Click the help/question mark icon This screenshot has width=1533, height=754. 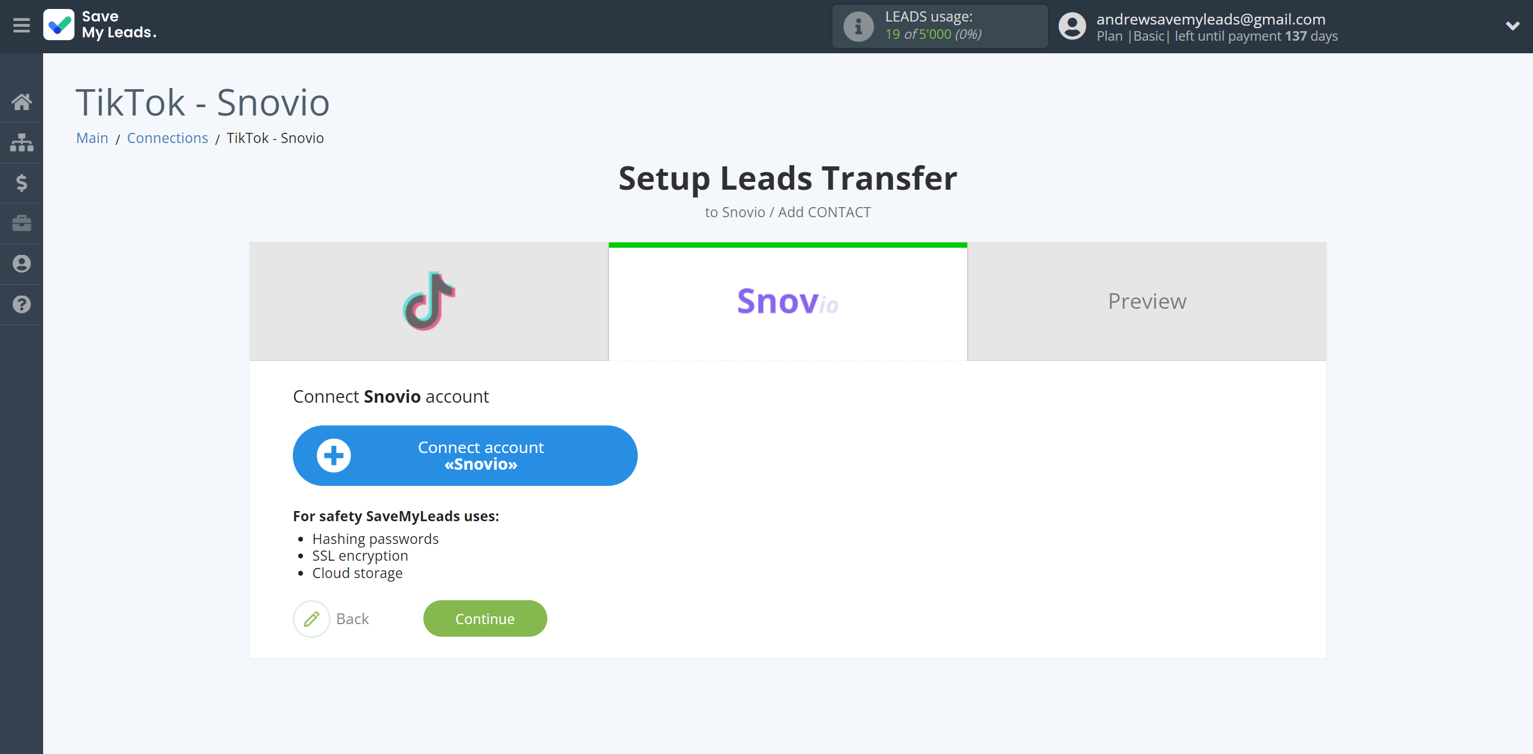[x=22, y=305]
